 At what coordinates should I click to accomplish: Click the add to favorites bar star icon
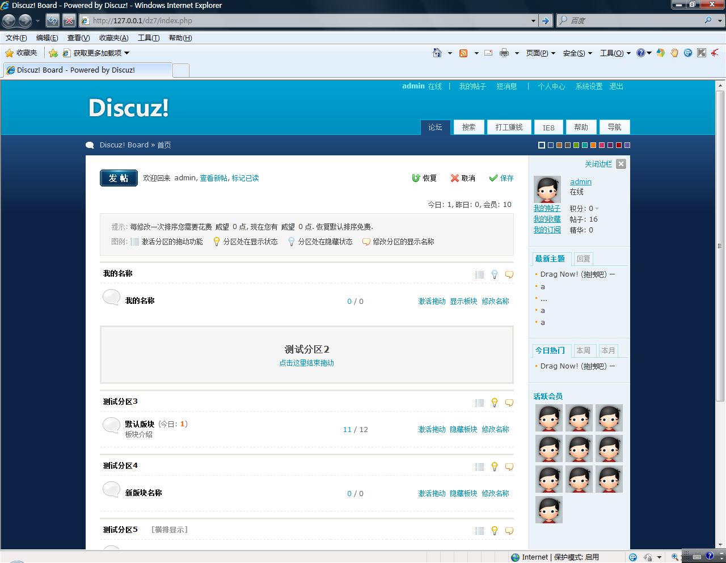pyautogui.click(x=53, y=53)
